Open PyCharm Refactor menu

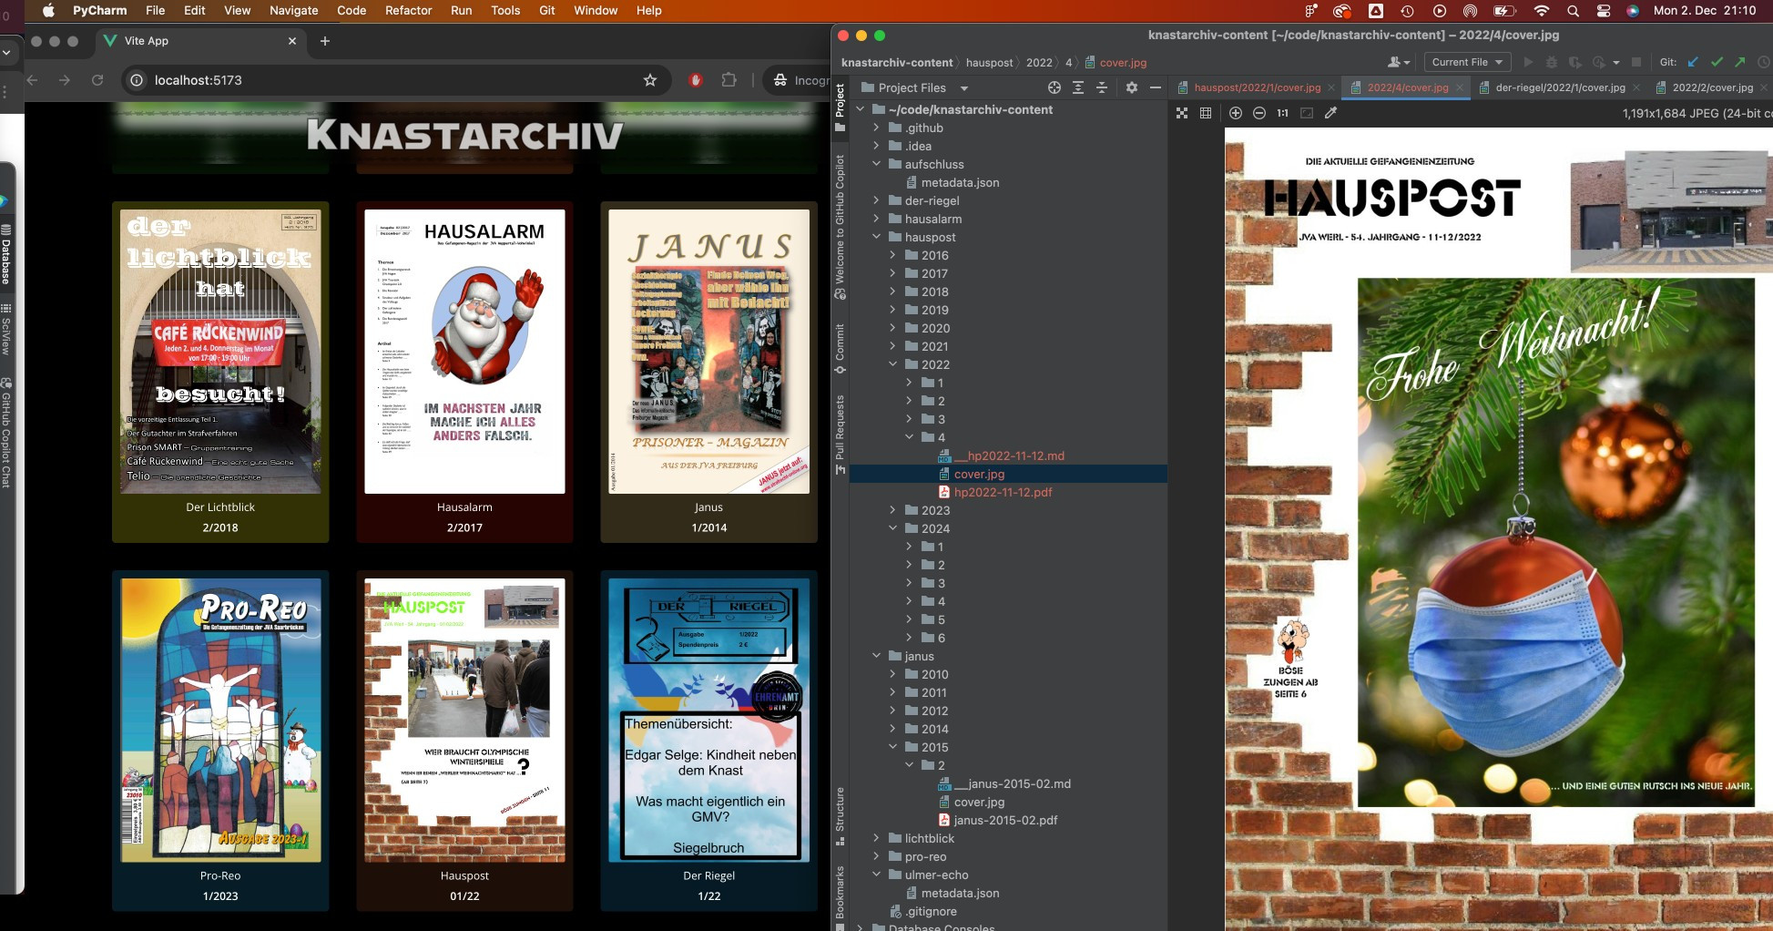[x=408, y=10]
